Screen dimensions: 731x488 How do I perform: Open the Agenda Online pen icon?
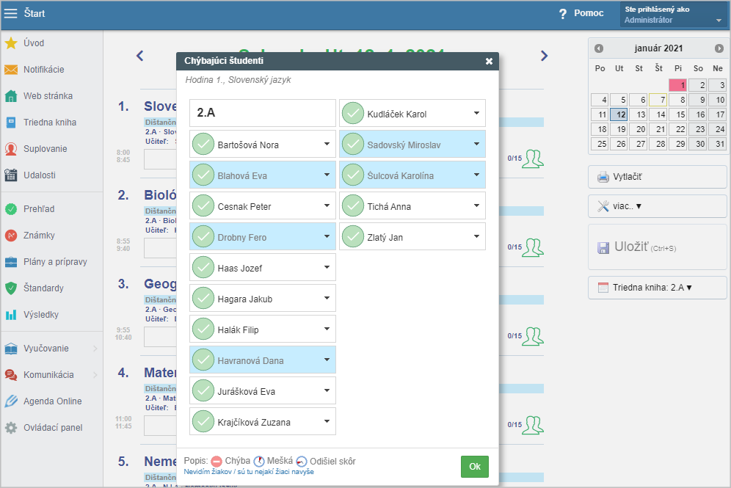(x=11, y=401)
